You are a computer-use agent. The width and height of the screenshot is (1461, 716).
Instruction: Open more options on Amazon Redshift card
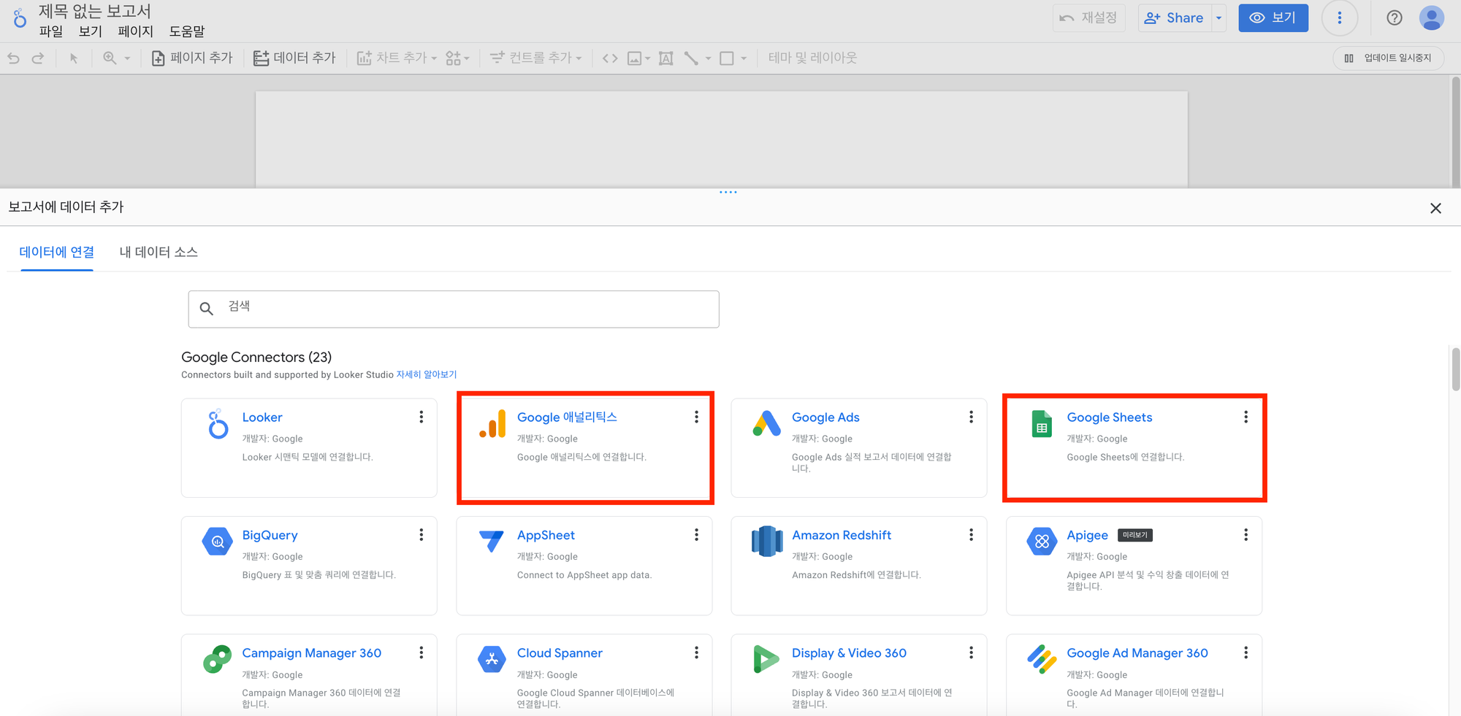click(971, 535)
